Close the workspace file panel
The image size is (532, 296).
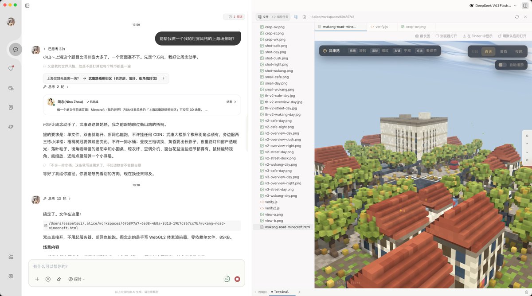525,17
